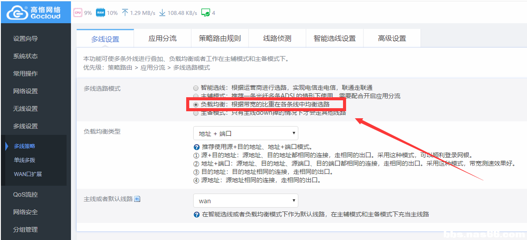Click info icon under wan dropdown
527x240 pixels.
[x=196, y=215]
